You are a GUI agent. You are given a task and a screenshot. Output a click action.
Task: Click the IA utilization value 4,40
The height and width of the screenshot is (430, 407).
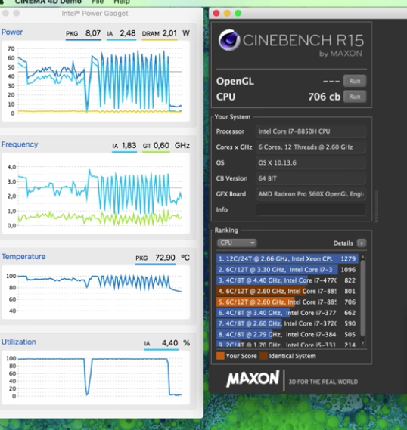(170, 343)
